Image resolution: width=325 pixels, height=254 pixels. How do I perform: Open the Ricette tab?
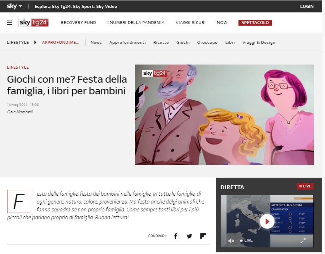coord(161,43)
